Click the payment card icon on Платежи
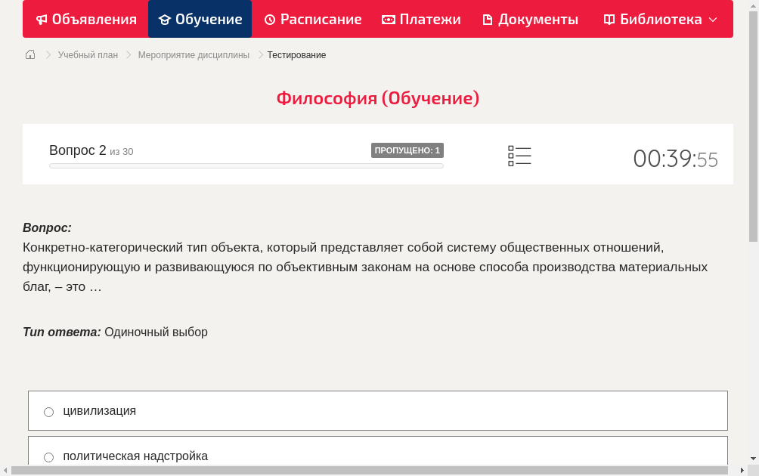The width and height of the screenshot is (759, 476). 388,19
